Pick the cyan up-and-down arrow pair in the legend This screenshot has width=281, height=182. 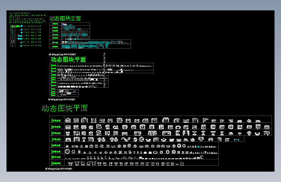pyautogui.click(x=20, y=36)
